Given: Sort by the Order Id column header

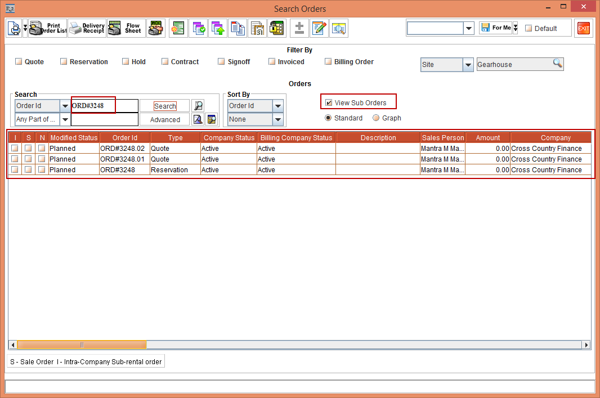Looking at the screenshot, I should click(x=124, y=137).
